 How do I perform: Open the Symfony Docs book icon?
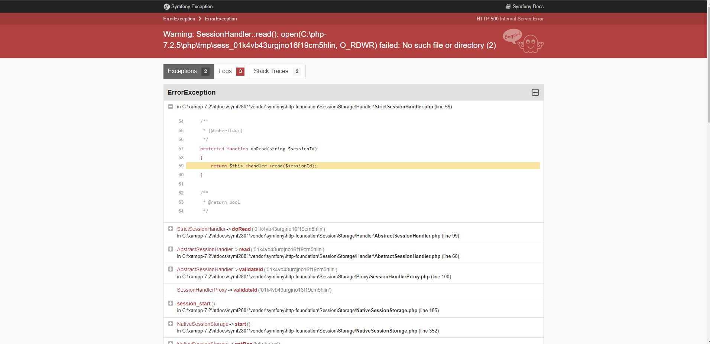(508, 6)
